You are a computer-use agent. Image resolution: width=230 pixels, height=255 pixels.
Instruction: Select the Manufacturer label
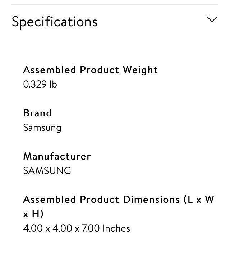pyautogui.click(x=57, y=156)
